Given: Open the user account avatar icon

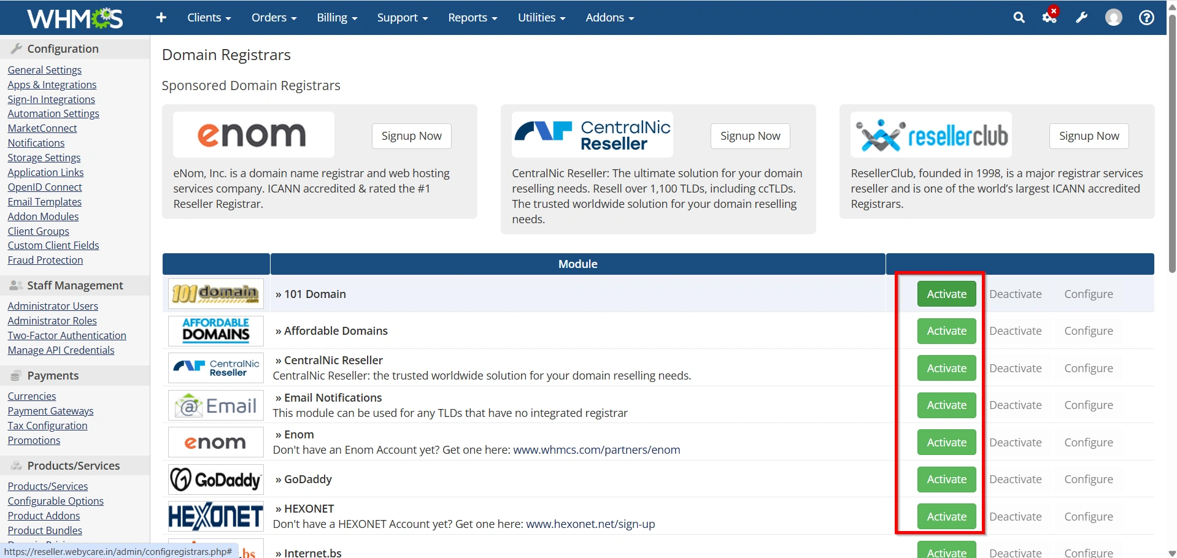Looking at the screenshot, I should [1113, 18].
